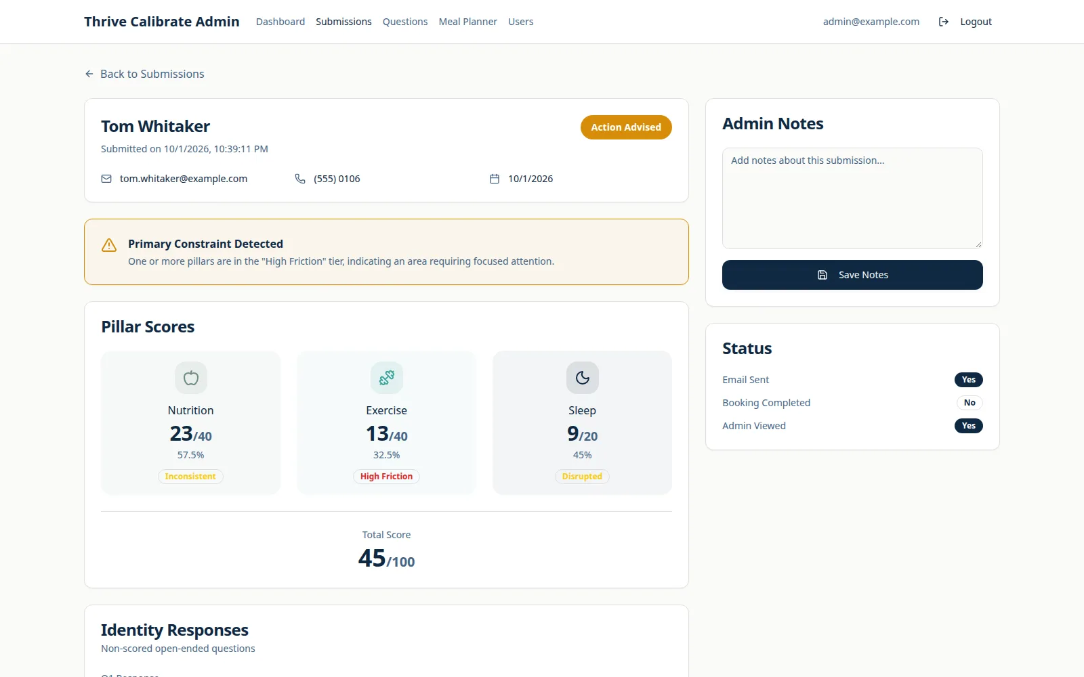Click the phone icon beside (555) 0106
1084x677 pixels.
pyautogui.click(x=300, y=179)
